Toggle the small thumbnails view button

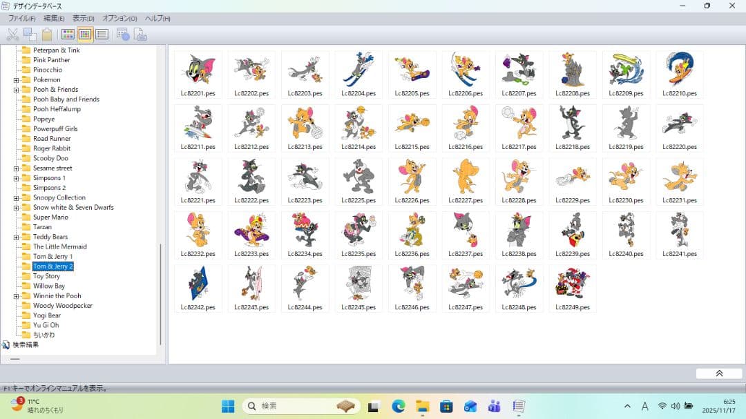85,35
